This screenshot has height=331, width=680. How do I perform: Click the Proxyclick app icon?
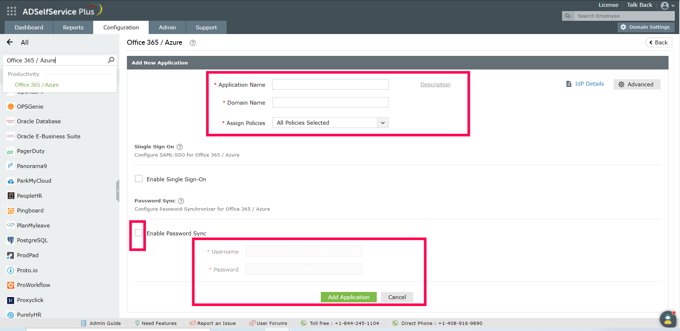pos(11,300)
